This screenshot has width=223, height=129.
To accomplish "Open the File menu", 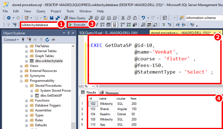I will click(x=5, y=11).
